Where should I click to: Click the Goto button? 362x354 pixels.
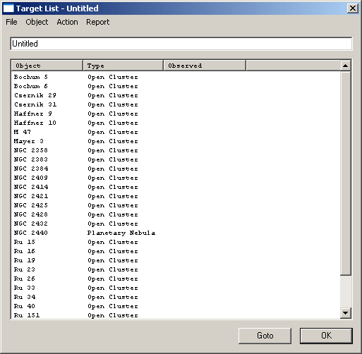click(x=265, y=336)
